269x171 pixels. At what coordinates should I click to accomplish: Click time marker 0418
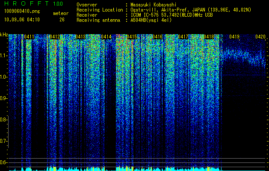pyautogui.click(x=209, y=36)
